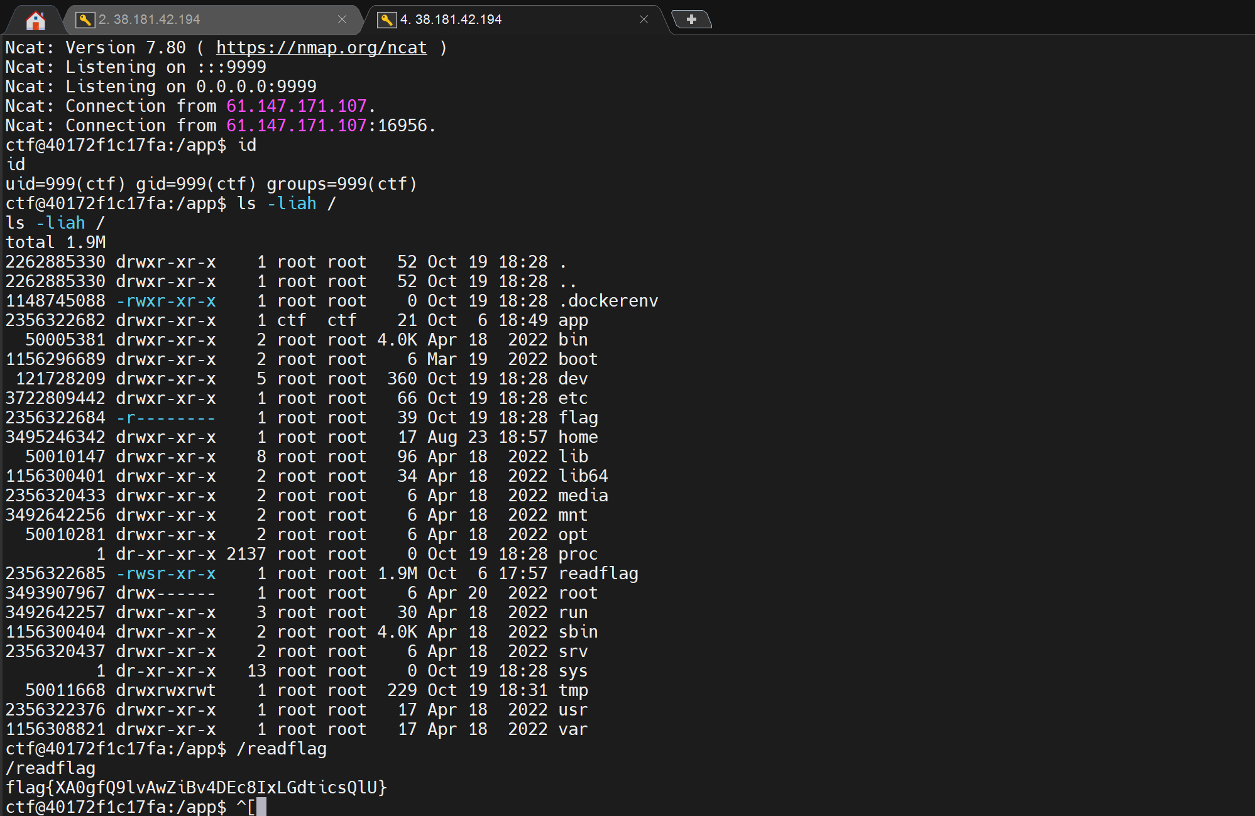Click the '/readflag' command at prompt
Screen dimensions: 1255x816
tap(282, 749)
